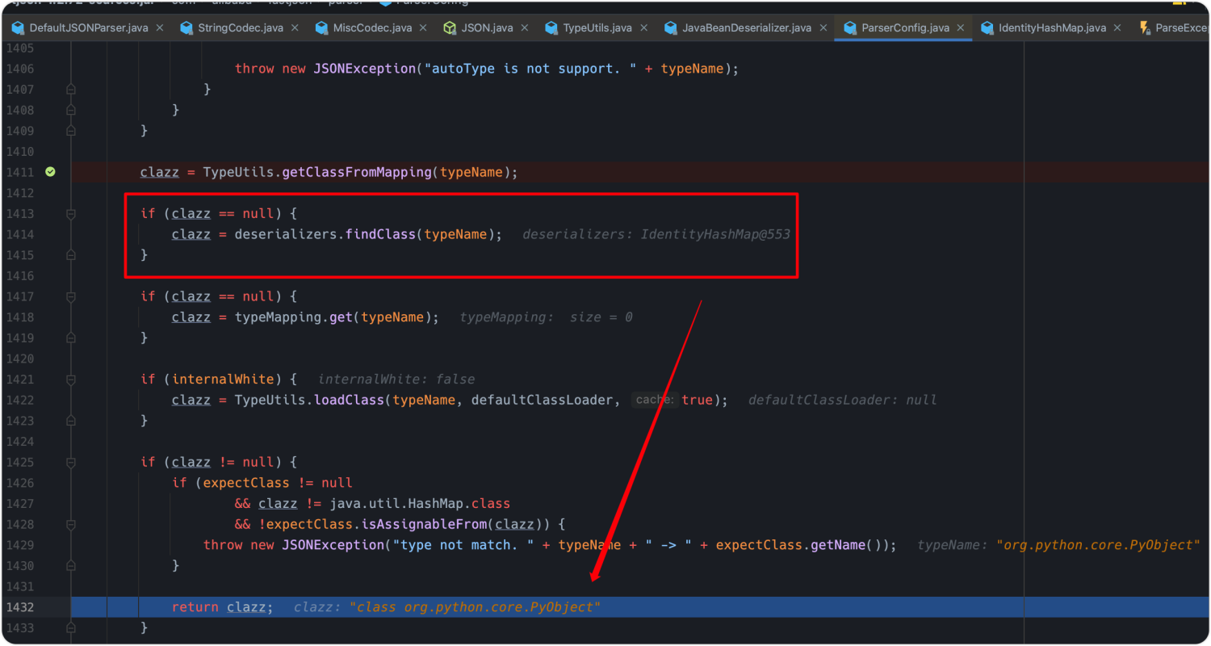Close the DefaultJSONParser.java tab
Screen dimensions: 1211x646
click(x=160, y=27)
